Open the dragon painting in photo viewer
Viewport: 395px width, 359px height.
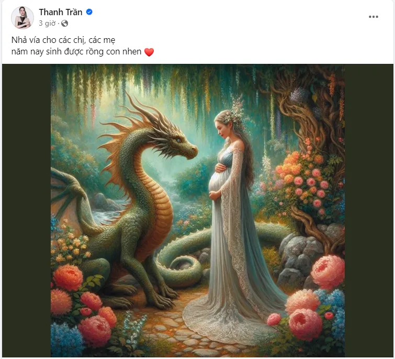pyautogui.click(x=198, y=210)
